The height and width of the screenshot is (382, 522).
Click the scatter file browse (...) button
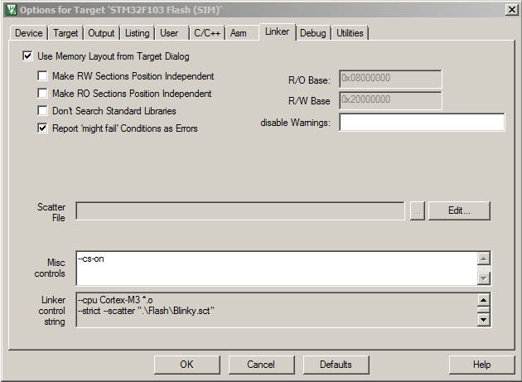click(x=418, y=210)
